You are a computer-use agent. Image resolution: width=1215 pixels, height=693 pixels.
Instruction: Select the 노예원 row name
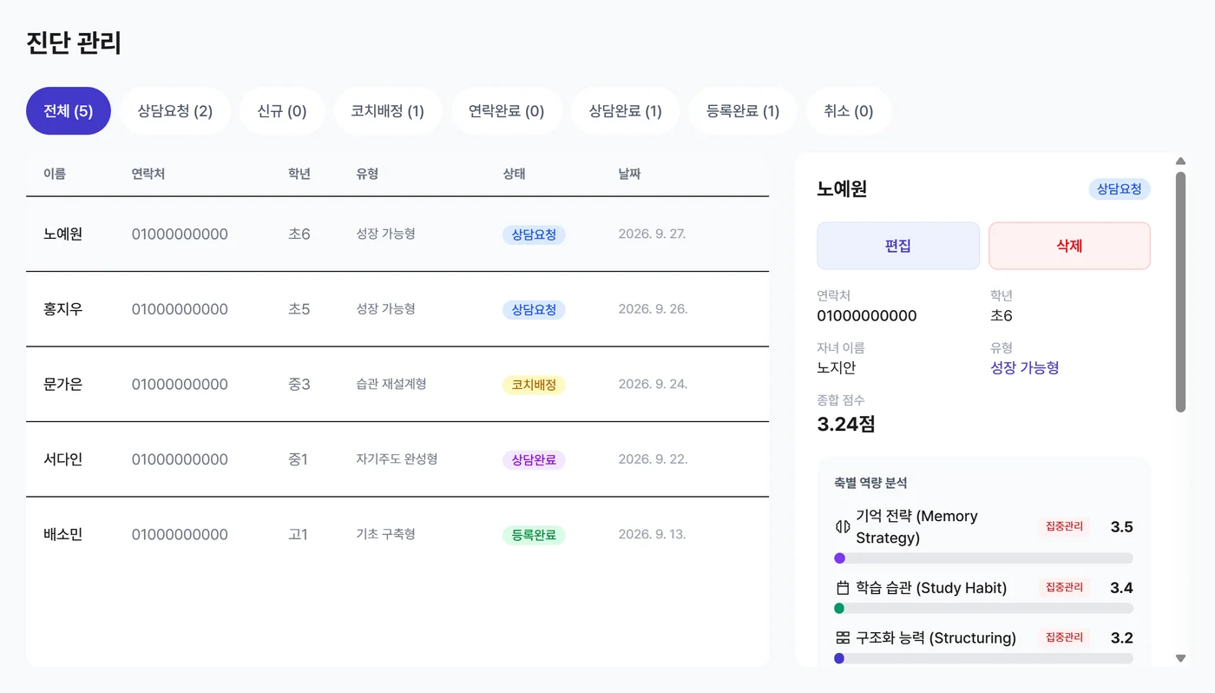click(x=62, y=234)
